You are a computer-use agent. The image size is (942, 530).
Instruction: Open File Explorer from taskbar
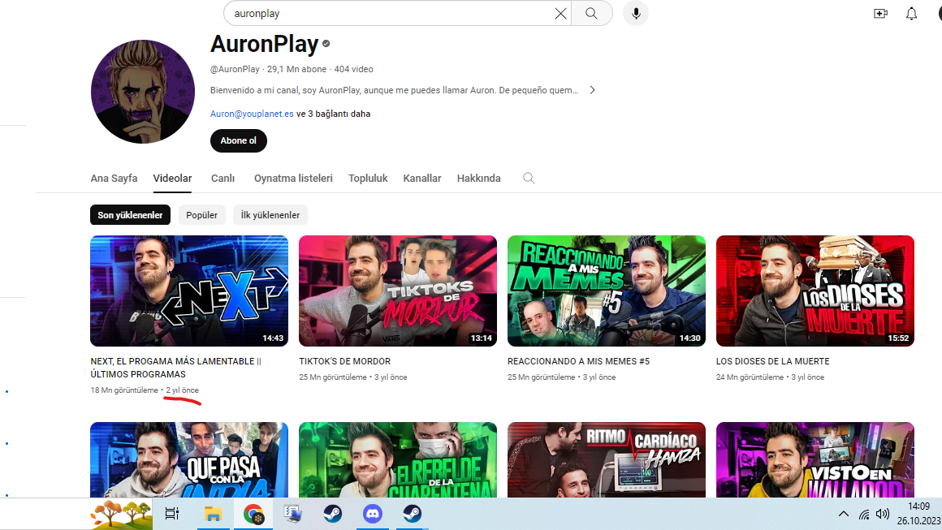pos(213,514)
